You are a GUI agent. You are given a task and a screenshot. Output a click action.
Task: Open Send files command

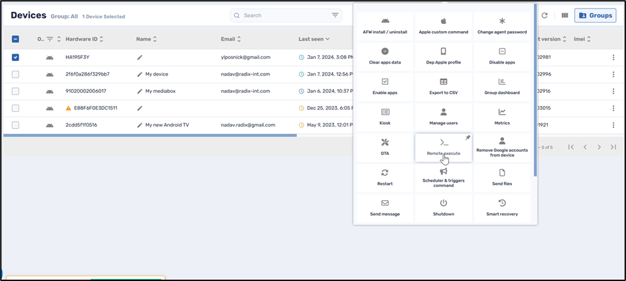click(x=502, y=172)
